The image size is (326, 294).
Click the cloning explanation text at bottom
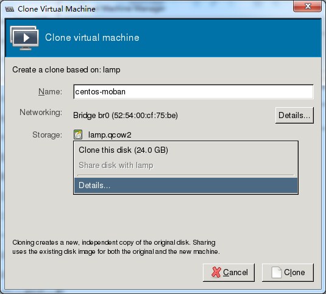(116, 247)
